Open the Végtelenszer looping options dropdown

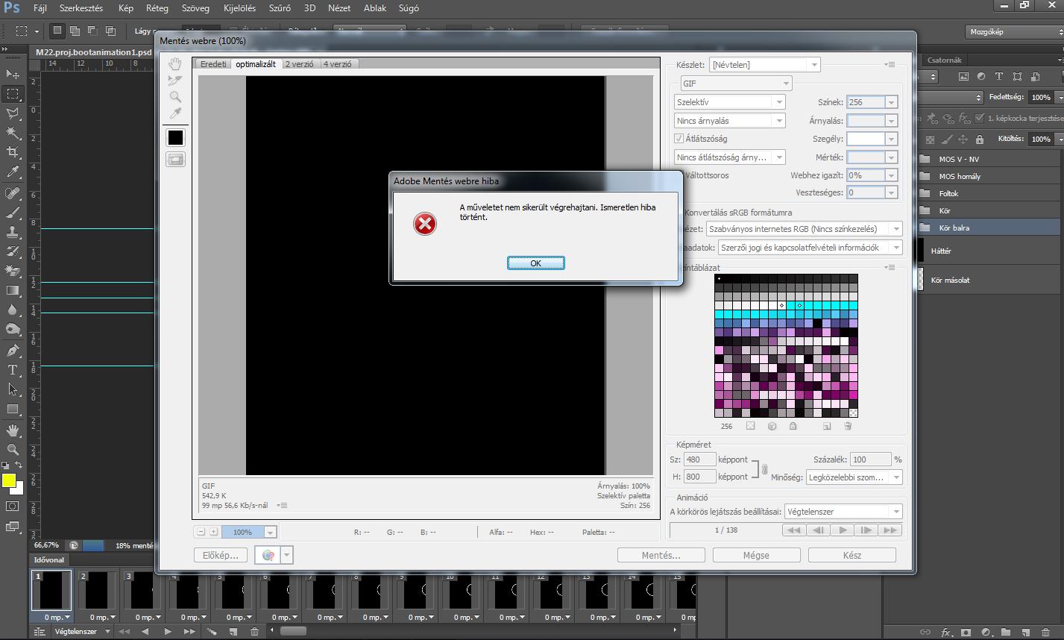click(843, 512)
